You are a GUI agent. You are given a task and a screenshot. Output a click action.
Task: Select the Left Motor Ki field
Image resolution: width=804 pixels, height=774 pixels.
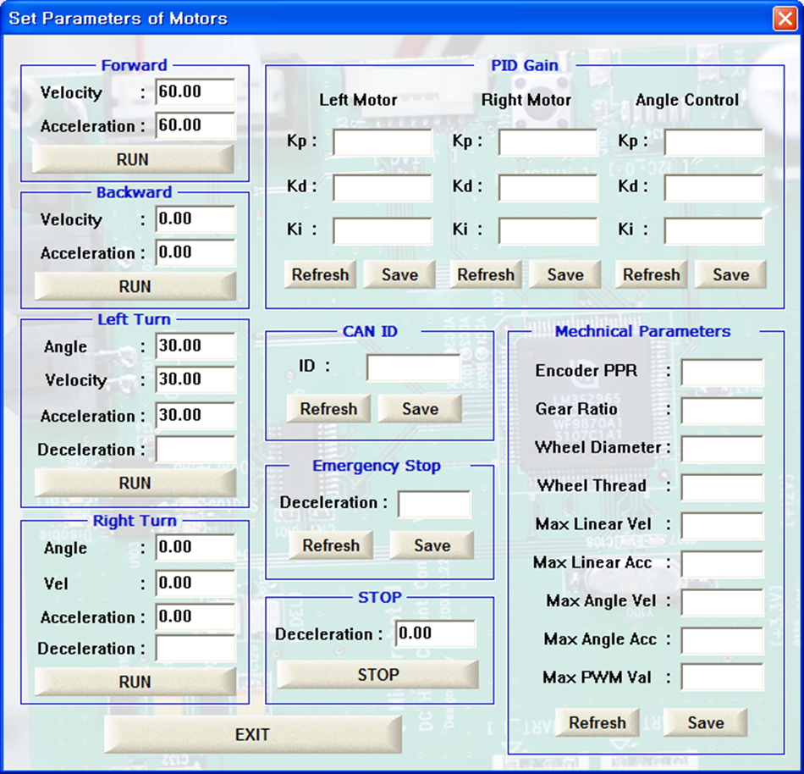coord(383,230)
